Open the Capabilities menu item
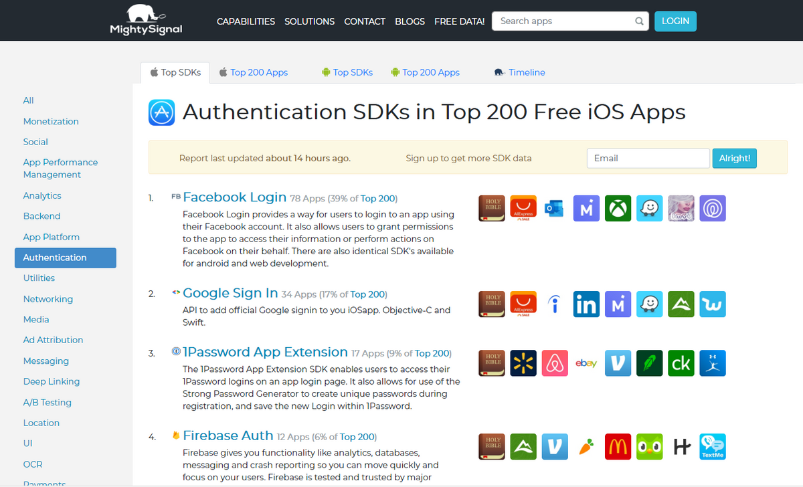803x487 pixels. tap(246, 21)
